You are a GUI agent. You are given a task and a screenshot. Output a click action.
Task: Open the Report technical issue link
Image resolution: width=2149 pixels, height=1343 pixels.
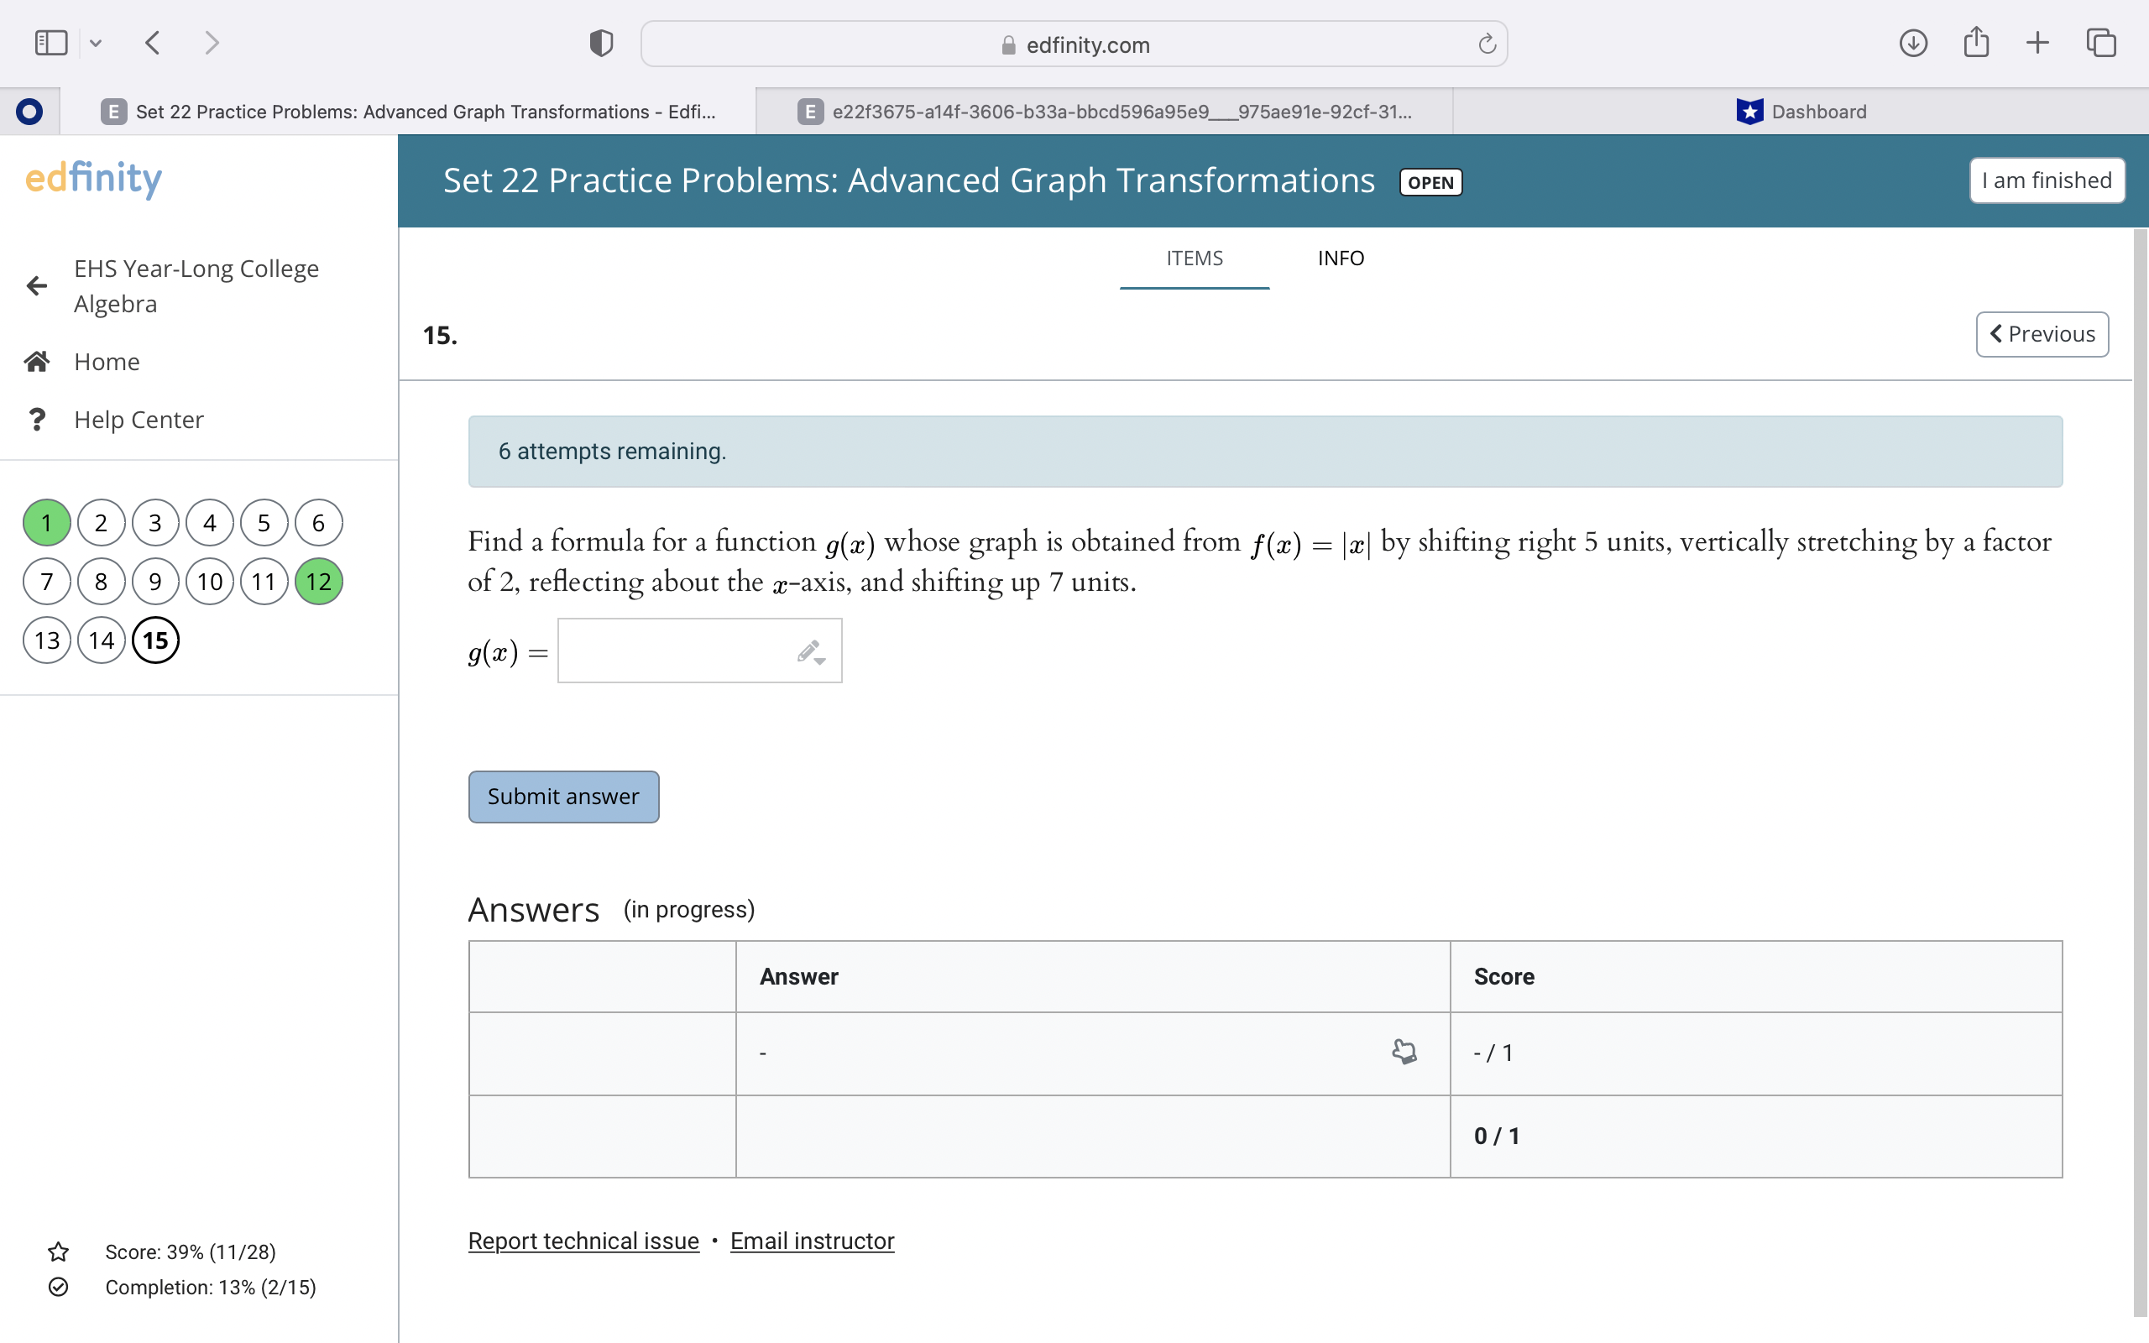point(583,1240)
